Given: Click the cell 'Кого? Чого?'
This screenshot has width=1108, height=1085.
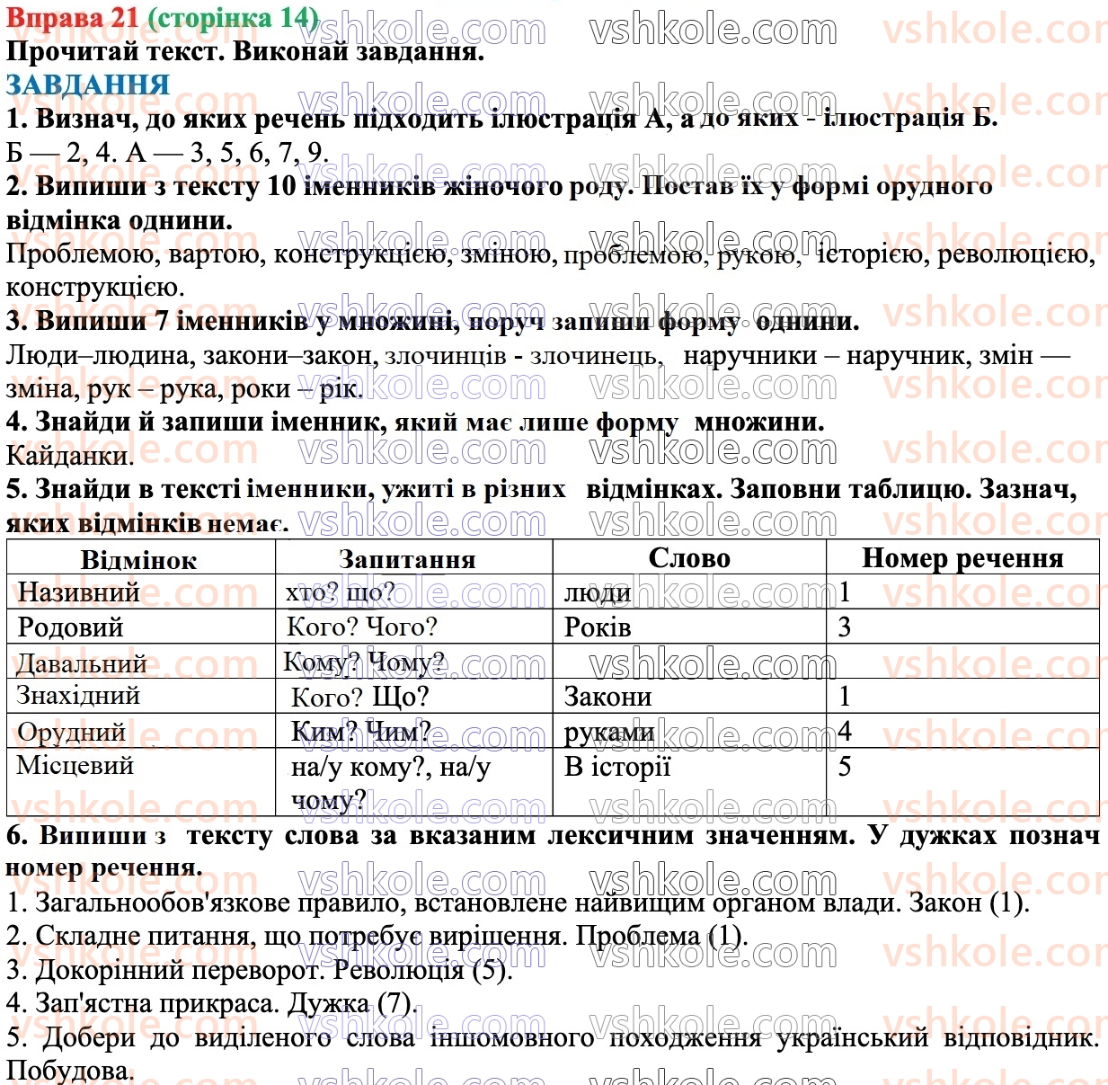Looking at the screenshot, I should 362,627.
